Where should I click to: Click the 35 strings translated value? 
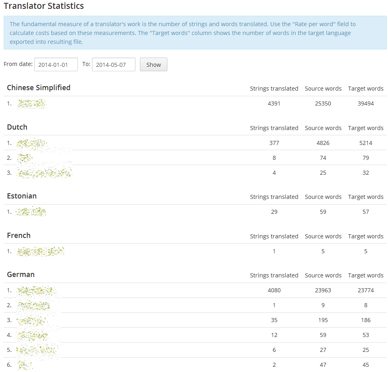pos(274,320)
